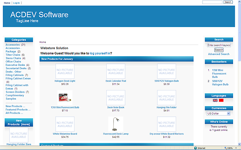The height and width of the screenshot is (150, 241).
Task: Click the Home link in the top navigation
Action: [x=7, y=3]
